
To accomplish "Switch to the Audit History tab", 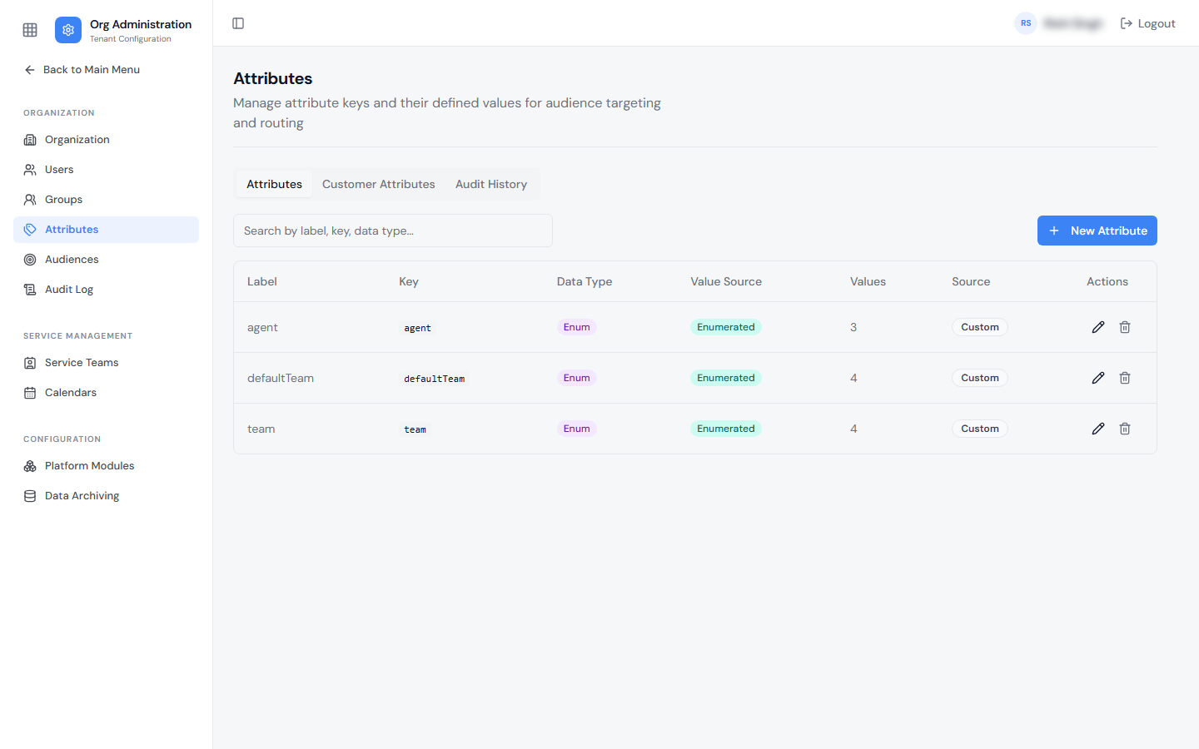I will click(x=491, y=184).
